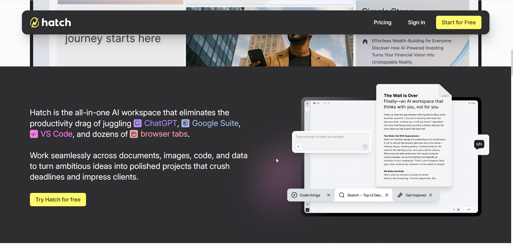Click the Effortless Wealth-Building article text
Image resolution: width=513 pixels, height=246 pixels.
pyautogui.click(x=412, y=51)
